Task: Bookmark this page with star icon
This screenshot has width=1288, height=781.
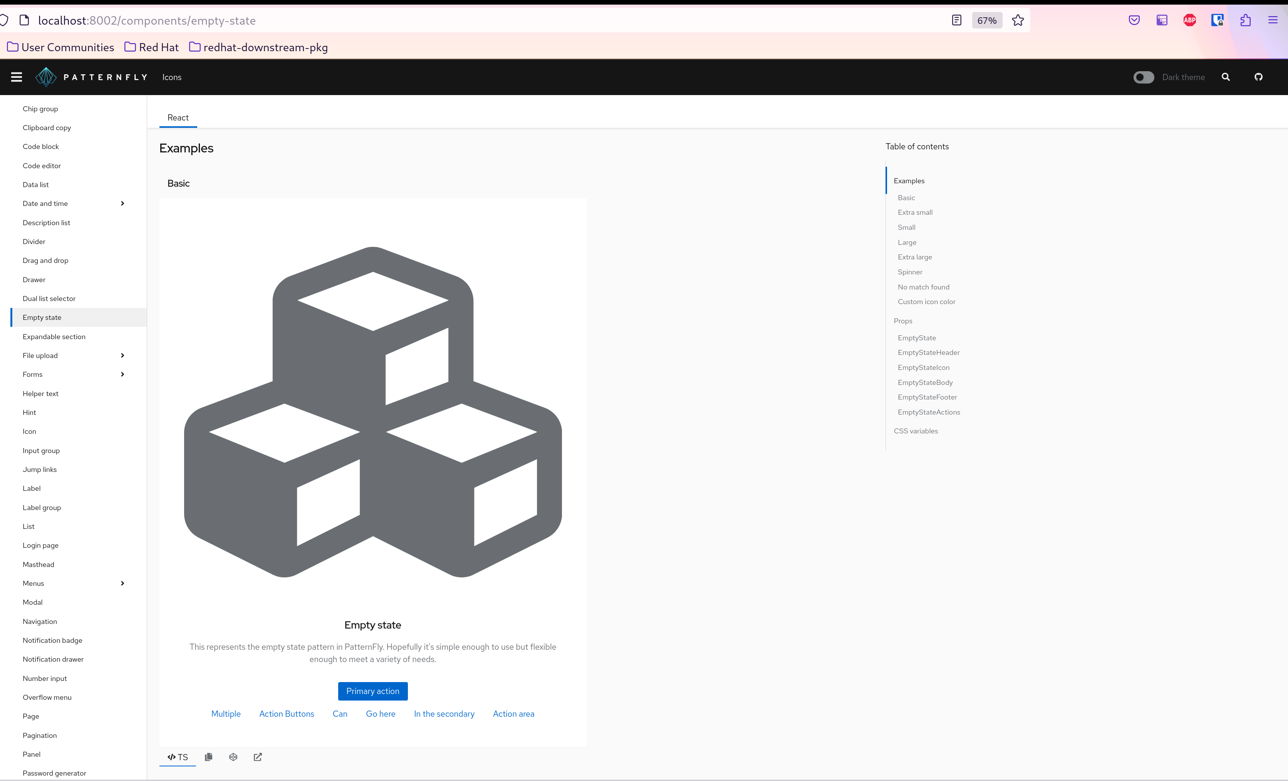Action: 1017,20
